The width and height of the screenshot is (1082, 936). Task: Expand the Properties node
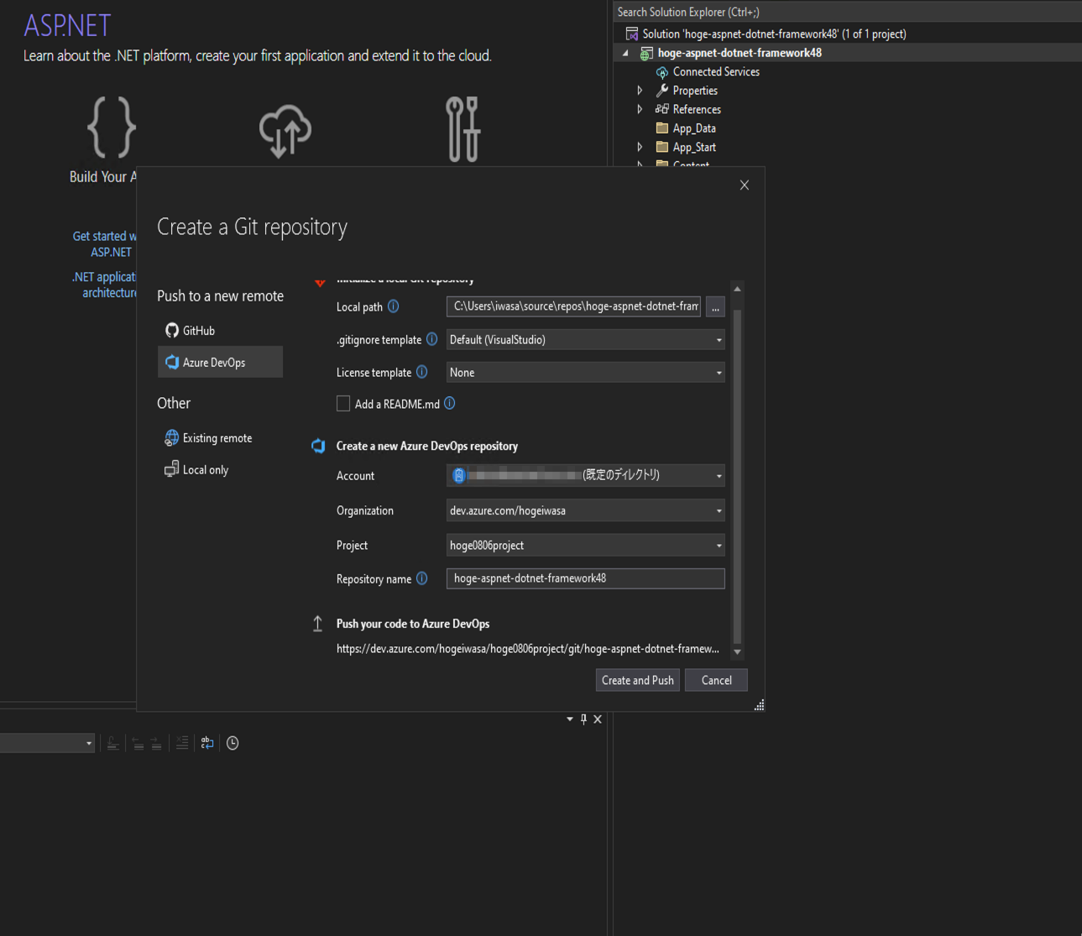point(640,91)
